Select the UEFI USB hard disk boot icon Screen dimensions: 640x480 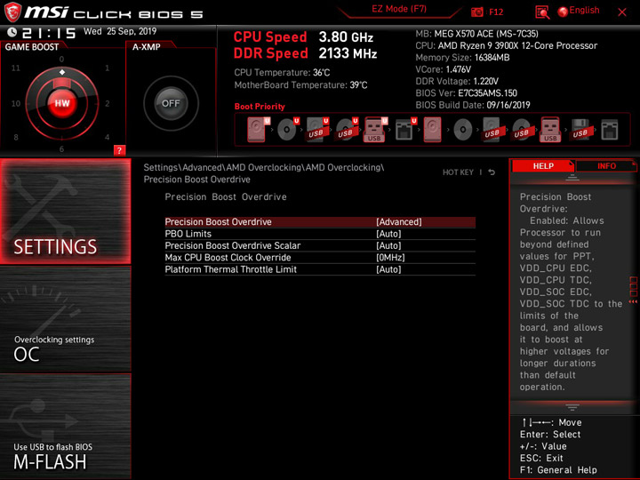coord(317,130)
